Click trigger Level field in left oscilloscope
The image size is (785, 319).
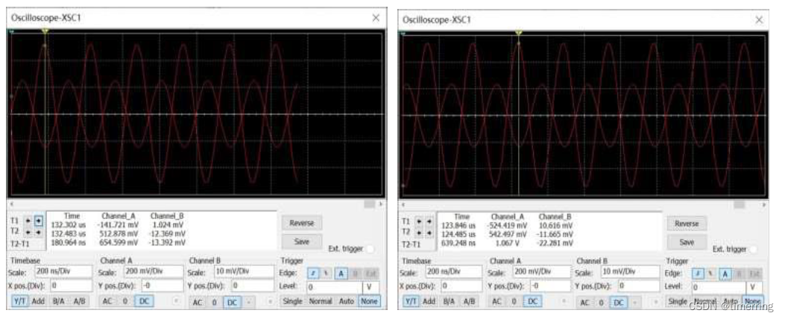click(333, 288)
